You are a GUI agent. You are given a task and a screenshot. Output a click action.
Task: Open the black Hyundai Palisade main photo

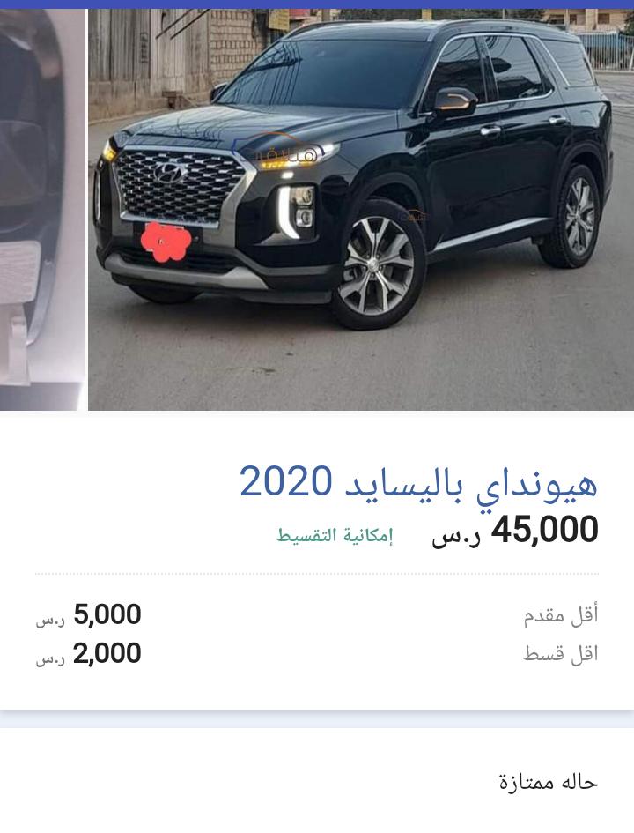point(361,209)
